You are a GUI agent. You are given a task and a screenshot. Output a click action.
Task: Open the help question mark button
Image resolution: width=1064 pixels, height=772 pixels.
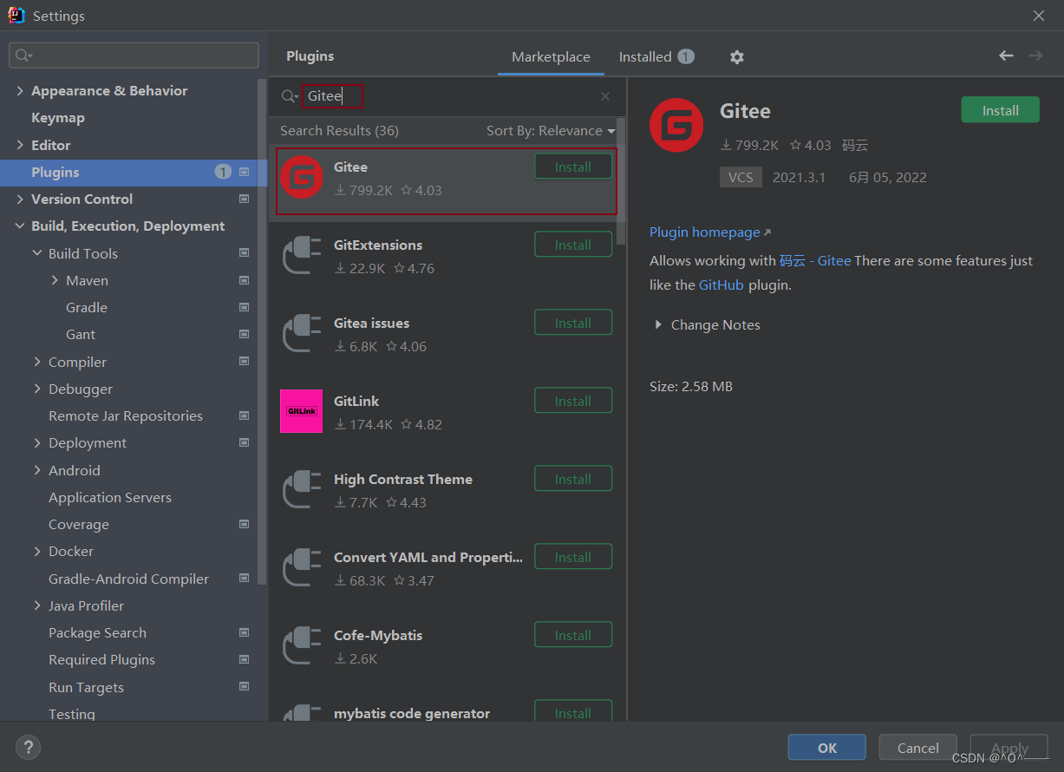point(28,747)
